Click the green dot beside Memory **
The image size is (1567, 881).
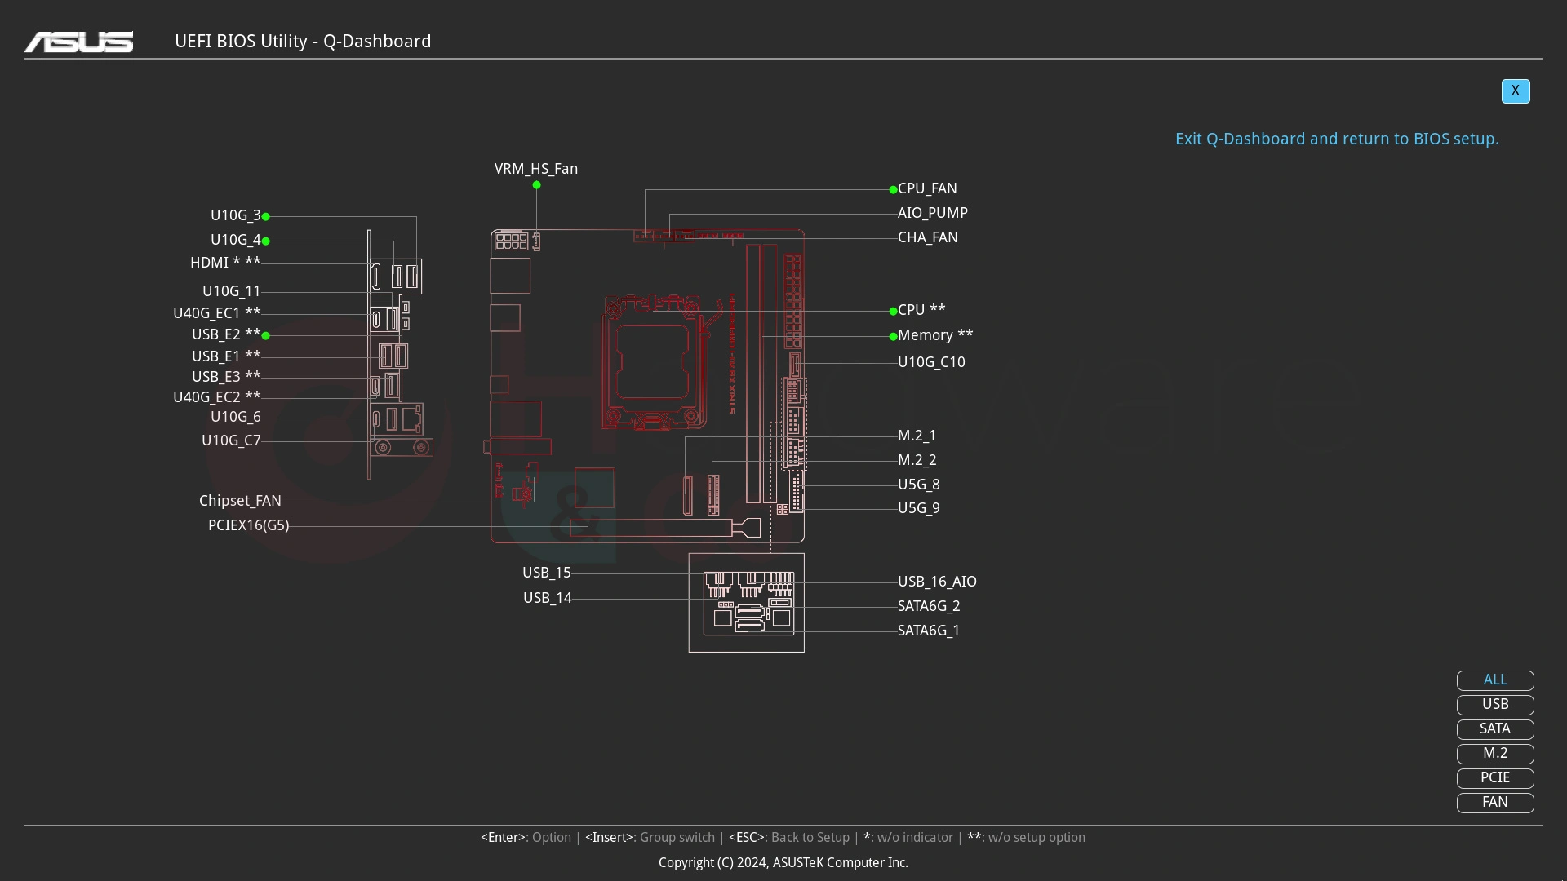tap(893, 337)
